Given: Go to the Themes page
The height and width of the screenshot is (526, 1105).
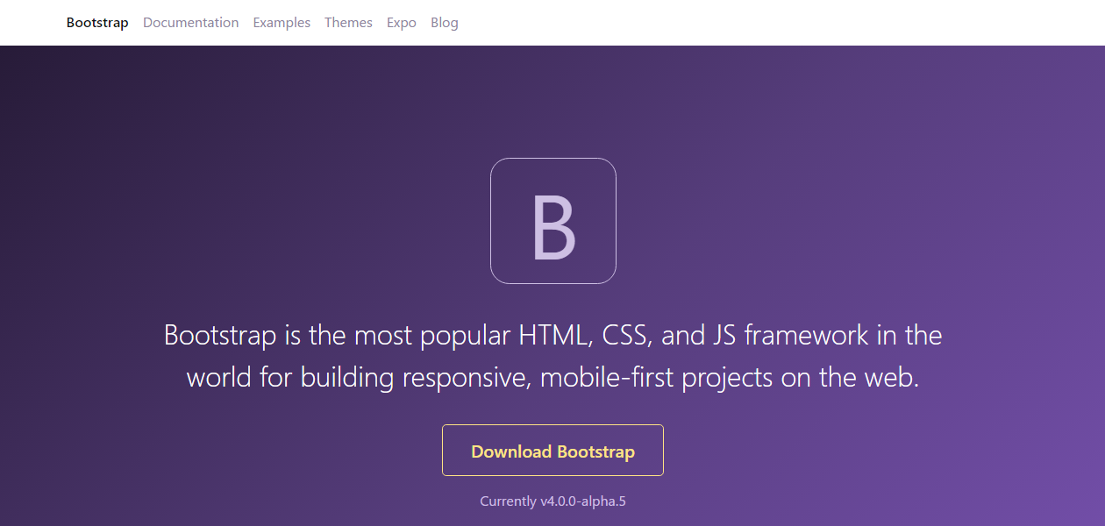Looking at the screenshot, I should (x=348, y=23).
